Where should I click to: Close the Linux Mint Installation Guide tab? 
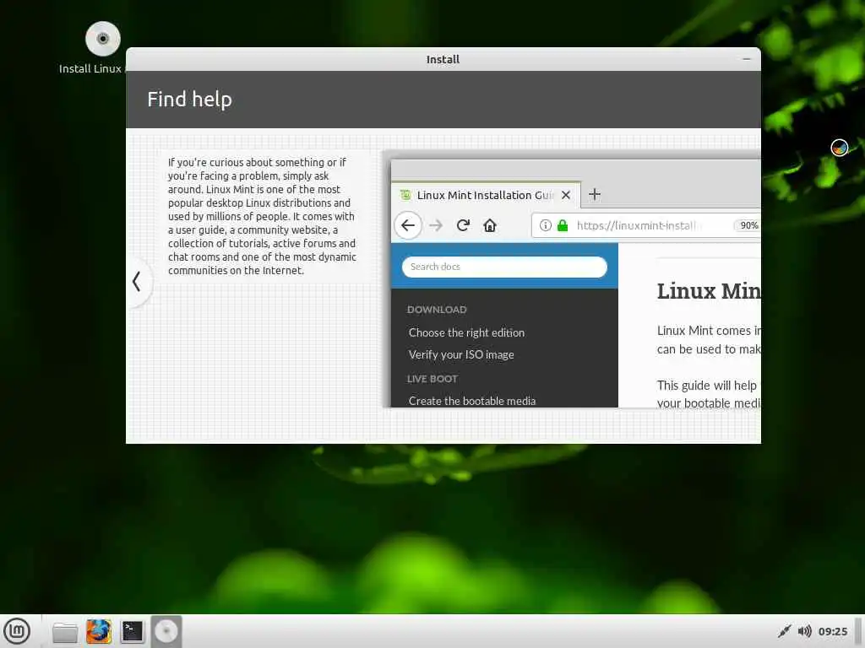coord(565,195)
